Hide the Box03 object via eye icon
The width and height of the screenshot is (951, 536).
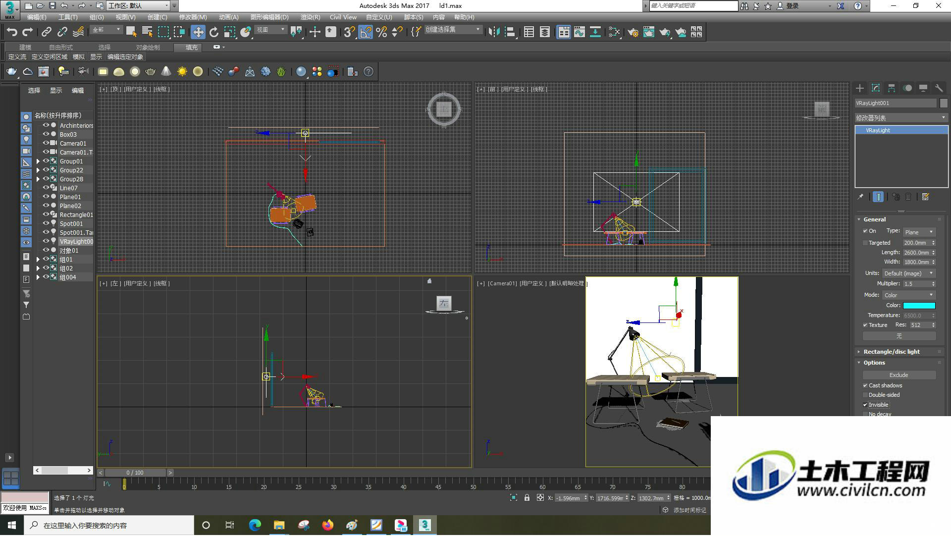point(46,134)
